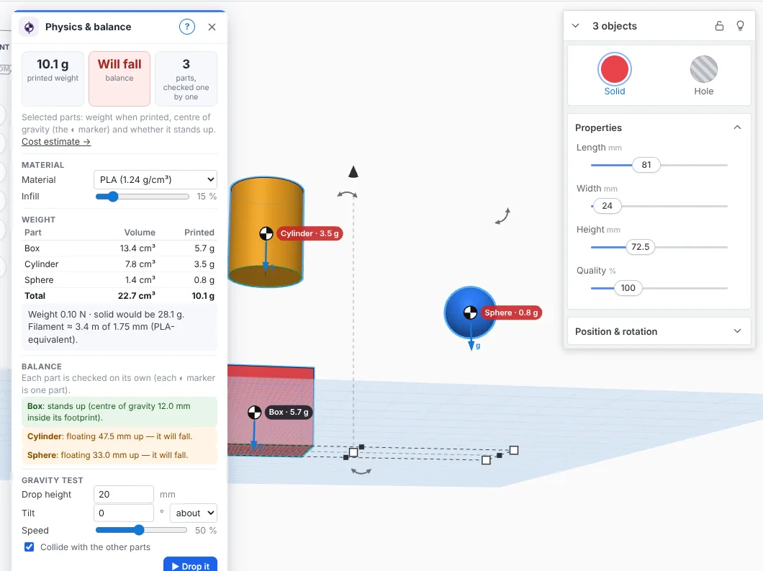Click the 'Box: stands up' balance message

tap(119, 412)
